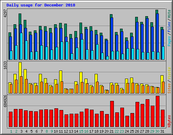Click day label 27 on the x-axis
This screenshot has width=173, height=135.
coord(142,131)
